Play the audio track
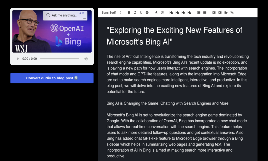The height and width of the screenshot is (161, 268). (18, 59)
